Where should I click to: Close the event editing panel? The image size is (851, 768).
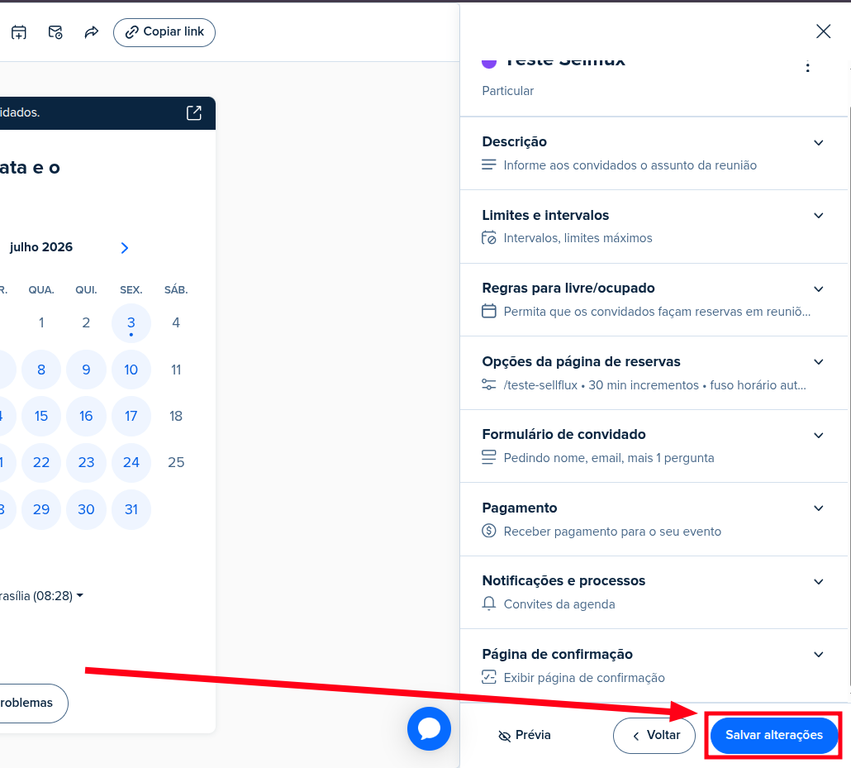coord(823,31)
